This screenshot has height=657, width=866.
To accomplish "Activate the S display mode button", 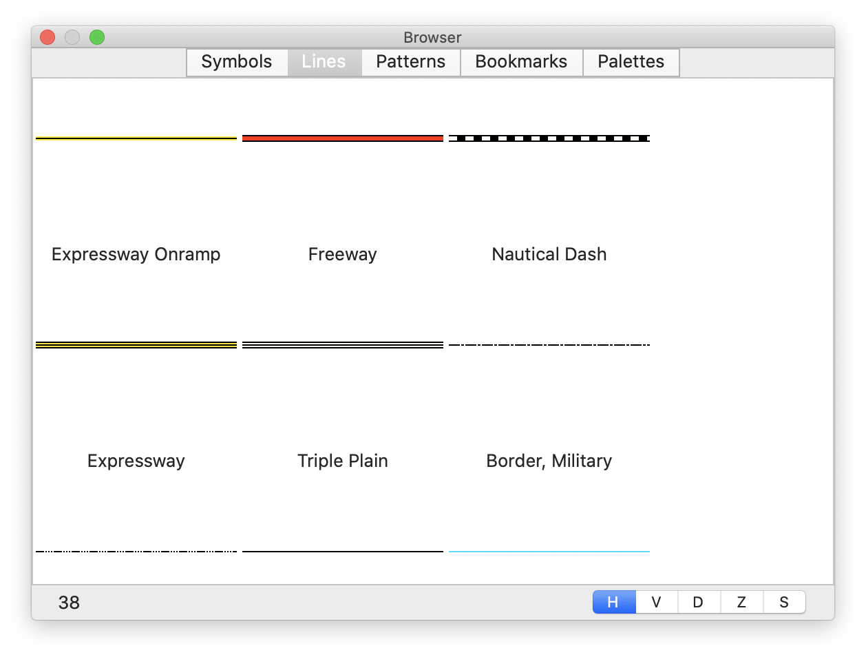I will pos(784,601).
